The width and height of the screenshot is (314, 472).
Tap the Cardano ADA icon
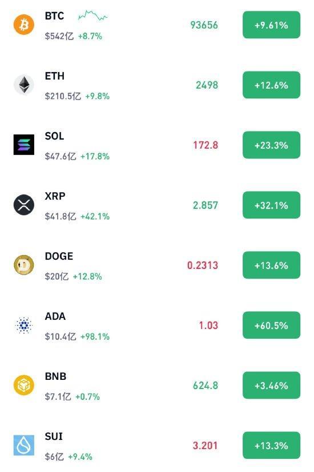click(x=24, y=325)
